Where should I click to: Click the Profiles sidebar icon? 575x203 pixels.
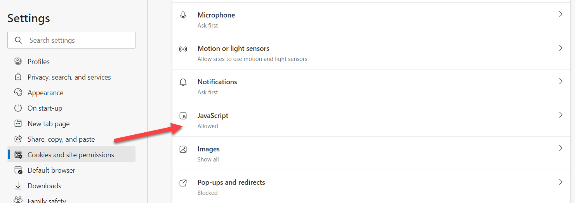coord(18,61)
